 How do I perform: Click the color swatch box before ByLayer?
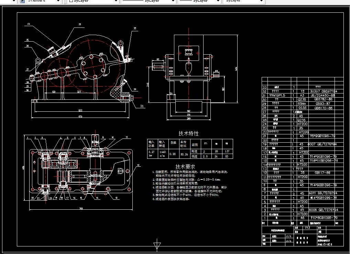[x=71, y=1]
